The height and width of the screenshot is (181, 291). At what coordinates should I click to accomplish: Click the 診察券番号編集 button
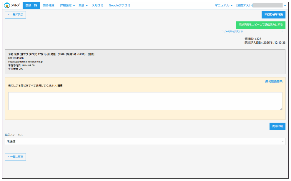273,15
